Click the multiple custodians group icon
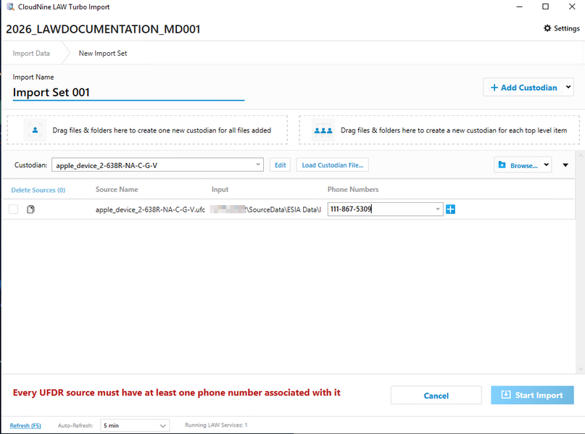 (x=322, y=130)
